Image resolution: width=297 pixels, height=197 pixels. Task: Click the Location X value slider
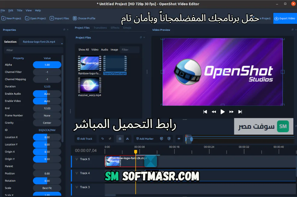(x=47, y=137)
